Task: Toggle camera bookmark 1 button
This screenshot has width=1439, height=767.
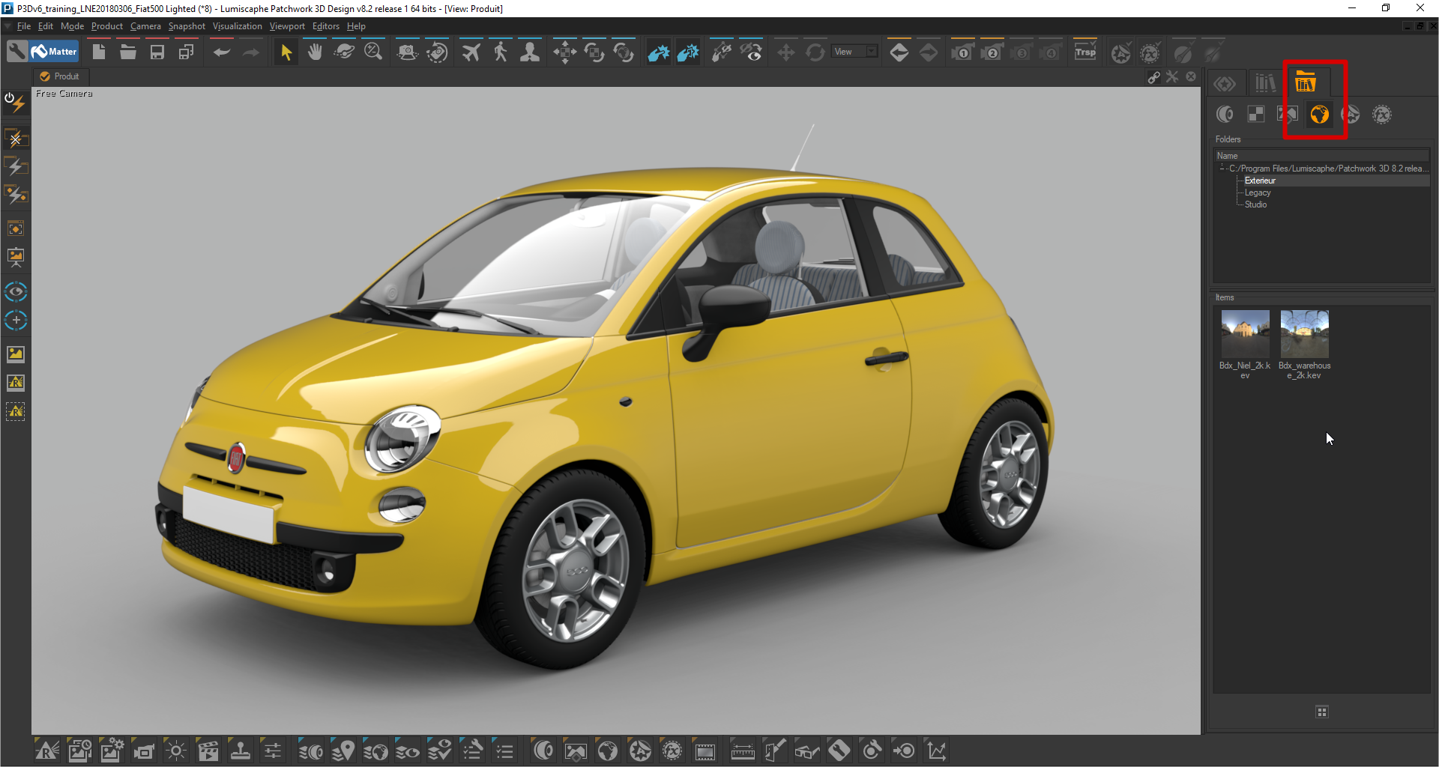Action: pyautogui.click(x=962, y=52)
